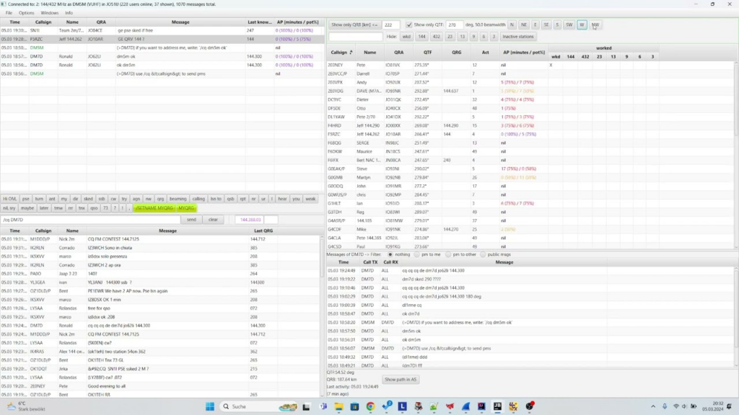The height and width of the screenshot is (415, 739).
Task: Toggle Hide Inactive stations filter
Action: (x=518, y=37)
